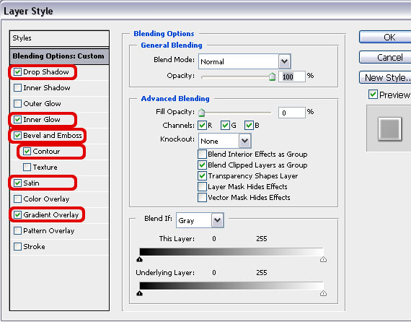Viewport: 411px width, 322px height.
Task: Enable Blend Interior Effects as Group
Action: pyautogui.click(x=202, y=154)
